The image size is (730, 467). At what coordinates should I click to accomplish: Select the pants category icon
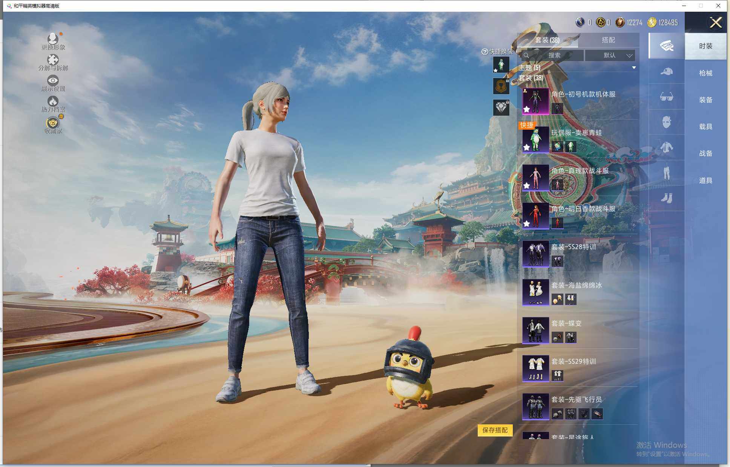point(666,173)
